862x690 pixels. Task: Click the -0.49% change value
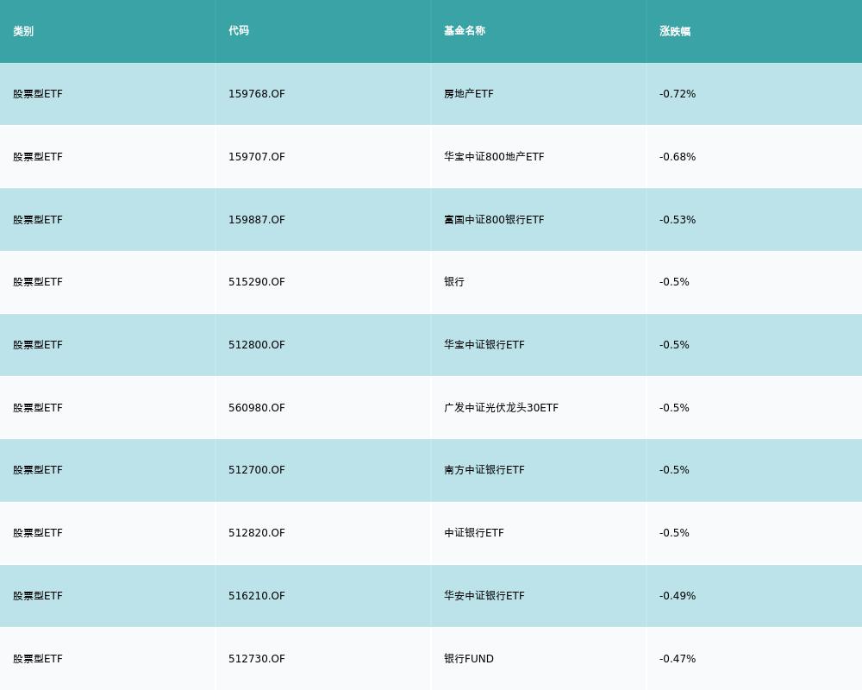click(x=678, y=595)
